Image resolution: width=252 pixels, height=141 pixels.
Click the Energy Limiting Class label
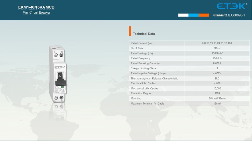point(143,68)
